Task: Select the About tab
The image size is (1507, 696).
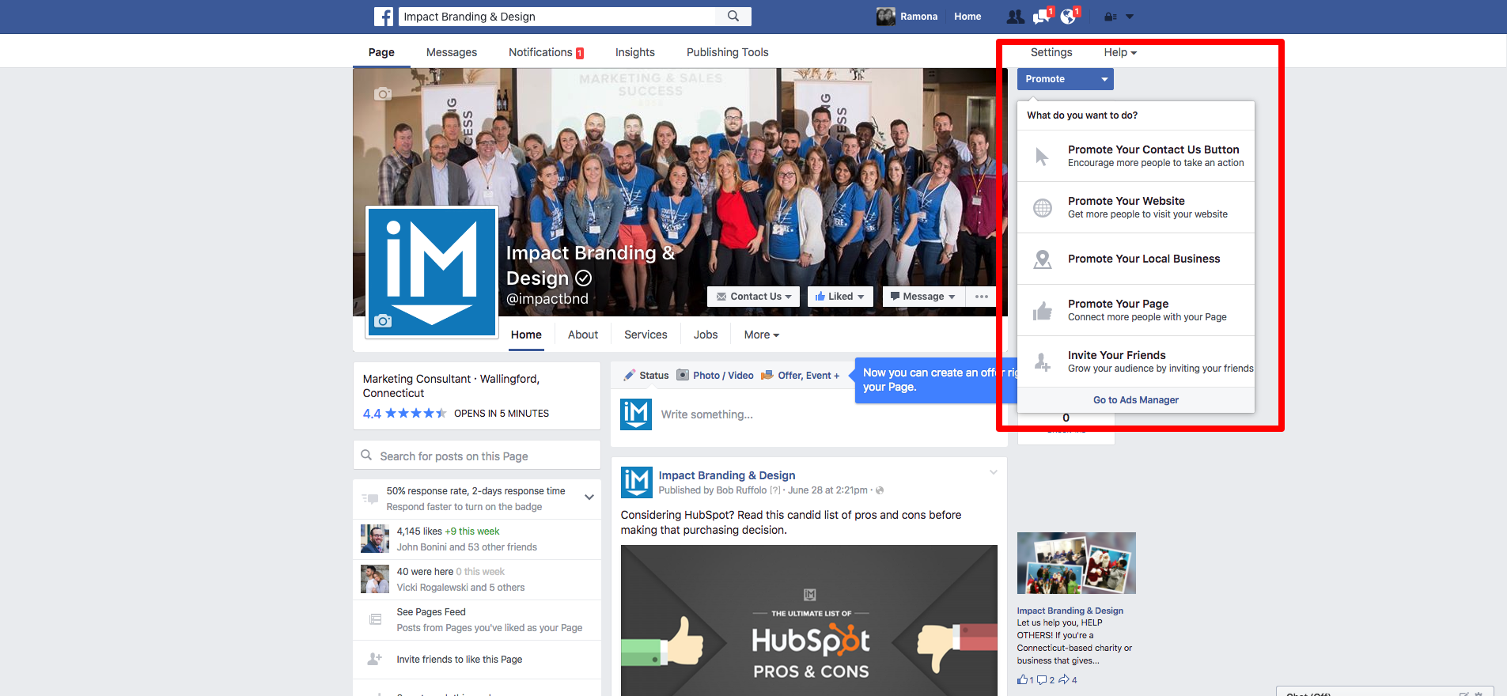Action: click(583, 335)
